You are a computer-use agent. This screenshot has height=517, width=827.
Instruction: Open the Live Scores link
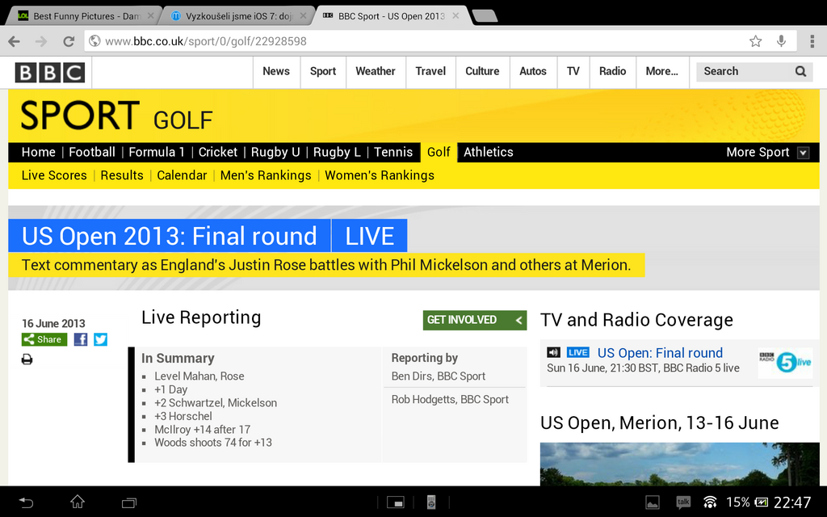(54, 175)
